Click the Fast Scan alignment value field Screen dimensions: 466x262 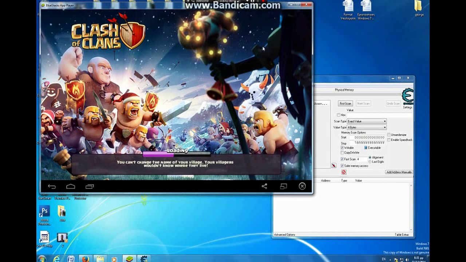coord(362,159)
